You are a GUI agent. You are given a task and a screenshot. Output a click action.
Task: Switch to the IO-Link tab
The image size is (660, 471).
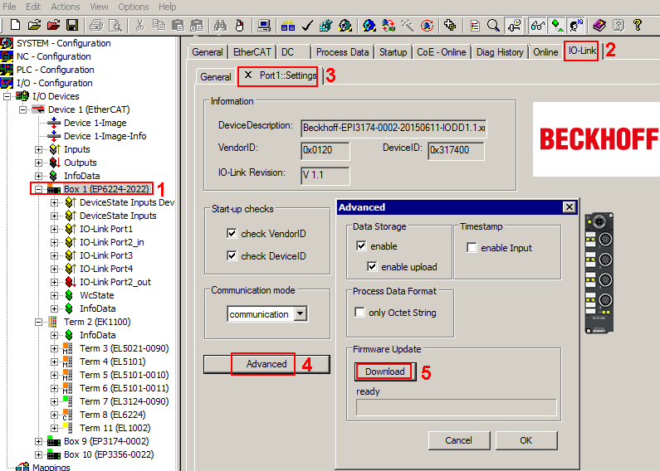(x=582, y=51)
